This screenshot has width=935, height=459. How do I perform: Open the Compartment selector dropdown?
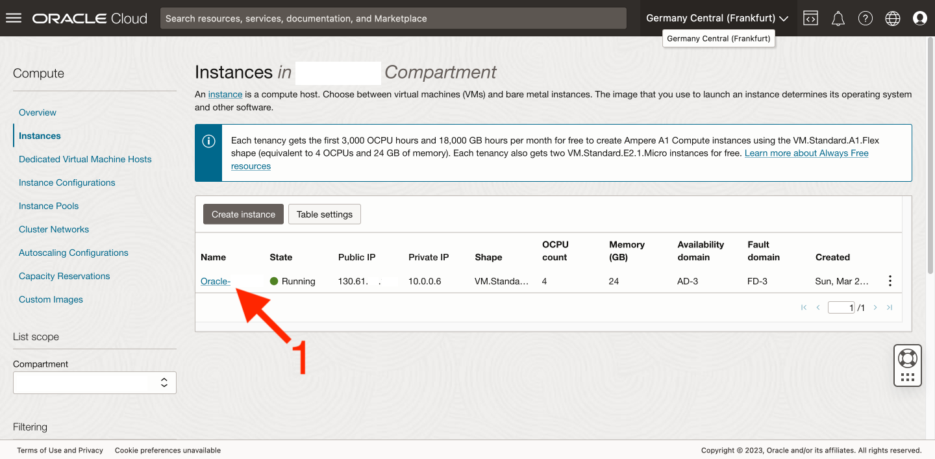tap(95, 383)
